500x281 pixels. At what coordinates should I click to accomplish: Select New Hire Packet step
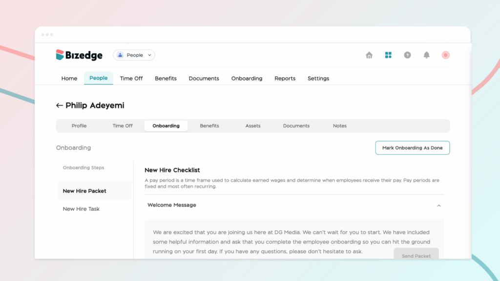pyautogui.click(x=84, y=191)
